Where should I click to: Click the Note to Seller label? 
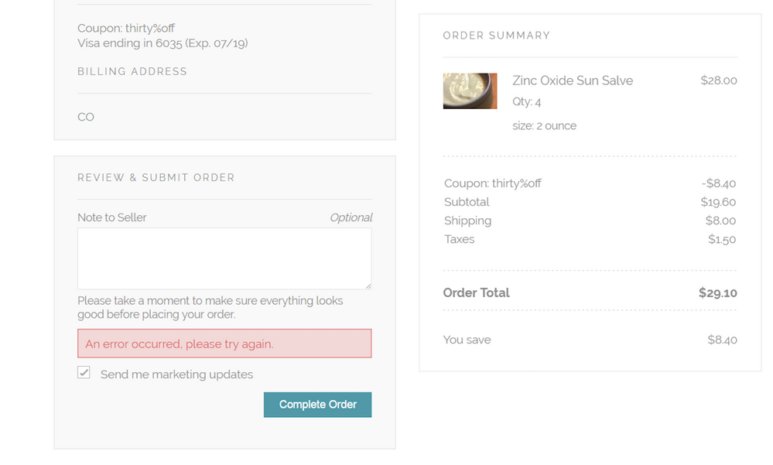(x=111, y=217)
